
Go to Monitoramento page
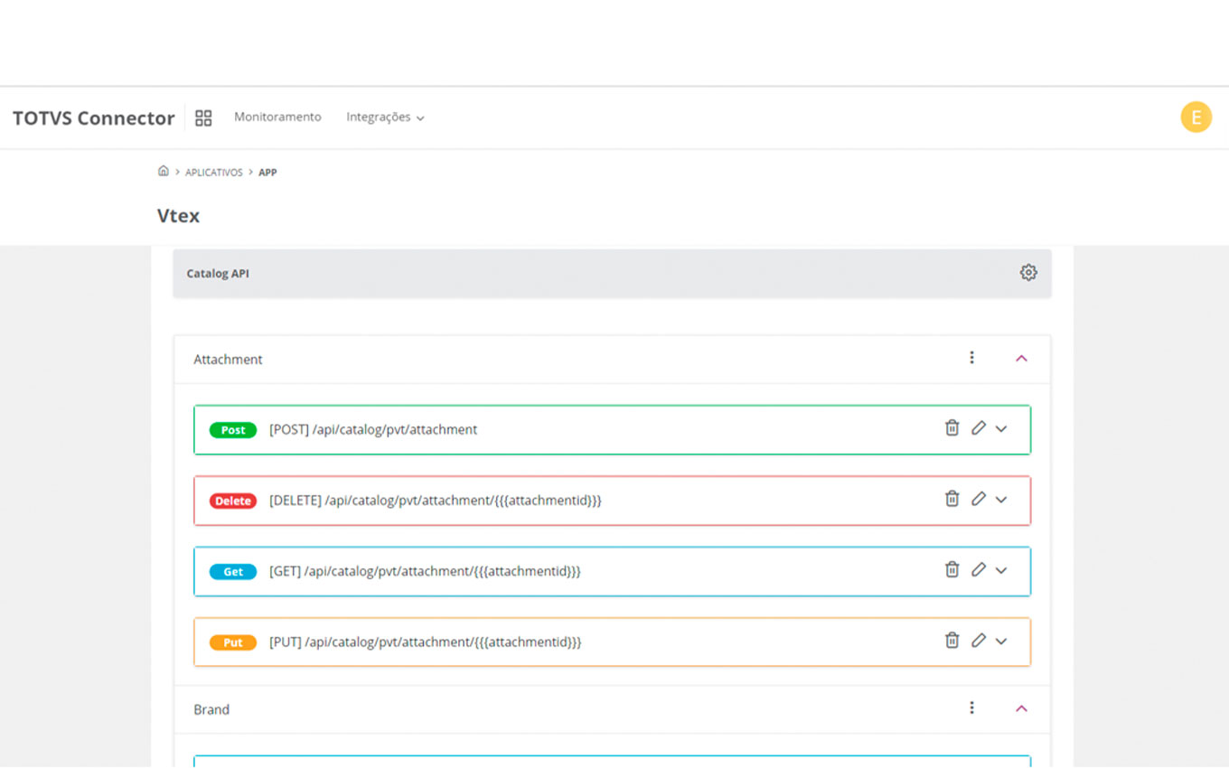pos(277,117)
